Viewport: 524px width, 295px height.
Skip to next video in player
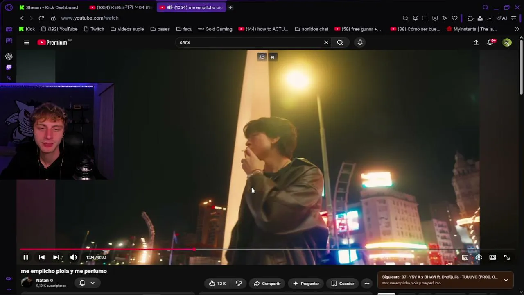coord(56,257)
